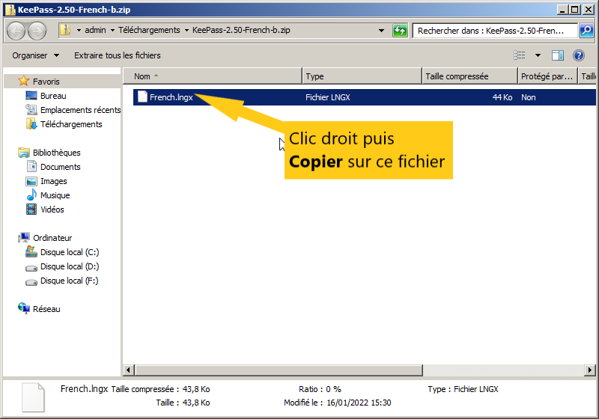This screenshot has width=599, height=419.
Task: Change view using the view mode icon
Action: point(519,55)
